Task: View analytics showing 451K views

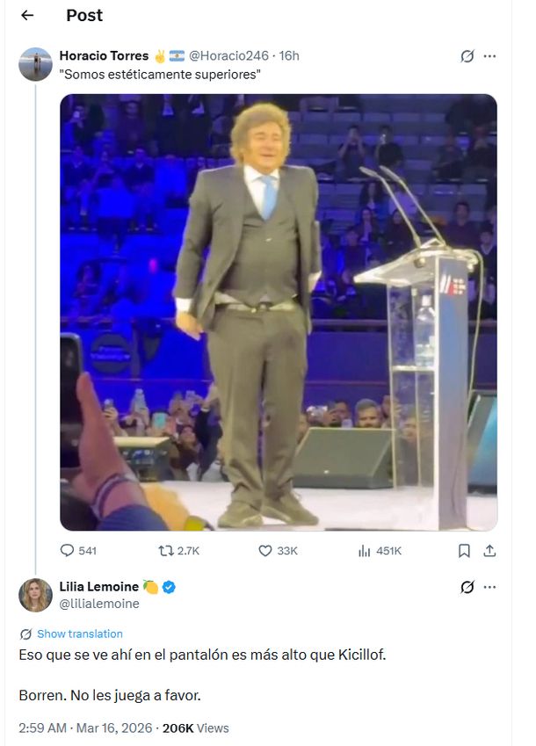Action: pyautogui.click(x=365, y=551)
